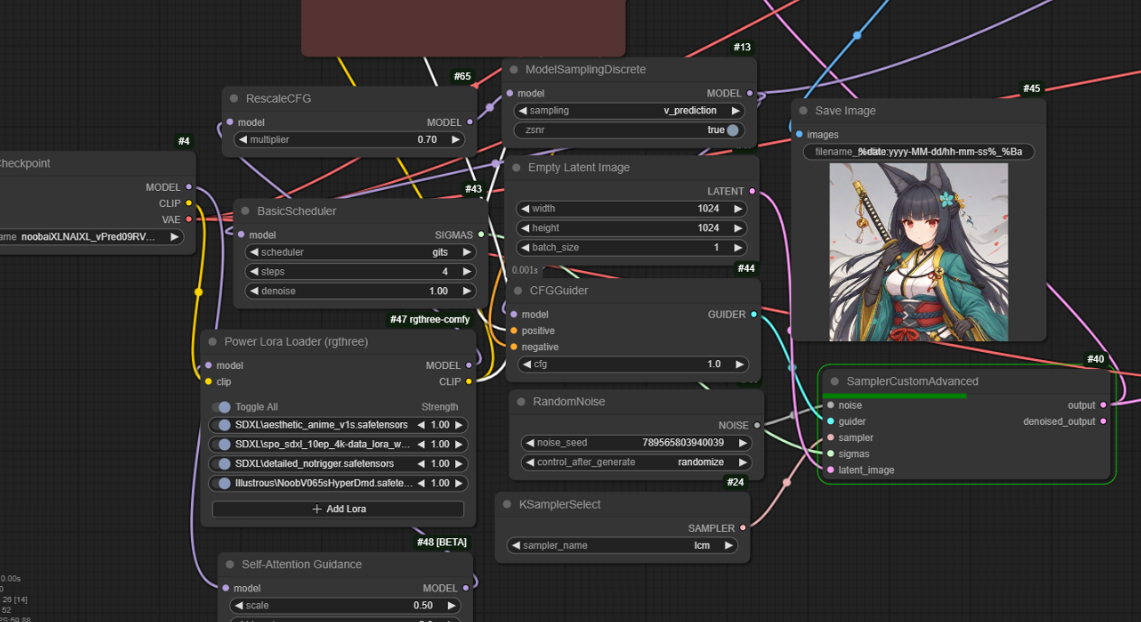This screenshot has height=622, width=1141.
Task: Click the SAMPLER output socket on KSamplerSelect
Action: 743,528
